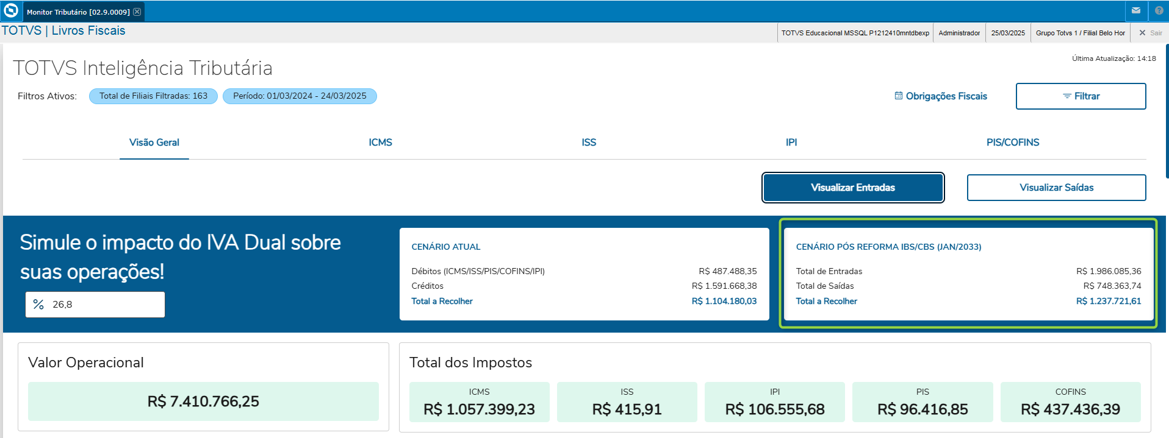The height and width of the screenshot is (438, 1169).
Task: Click the Grupo Totvs 1 / Filial Belo Hor label
Action: pyautogui.click(x=1080, y=33)
